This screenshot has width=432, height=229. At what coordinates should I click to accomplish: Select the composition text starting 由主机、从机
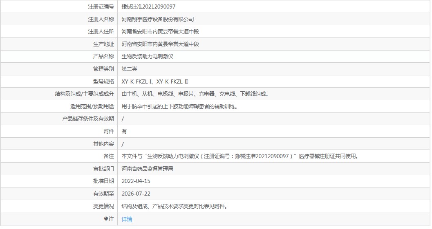(x=195, y=94)
